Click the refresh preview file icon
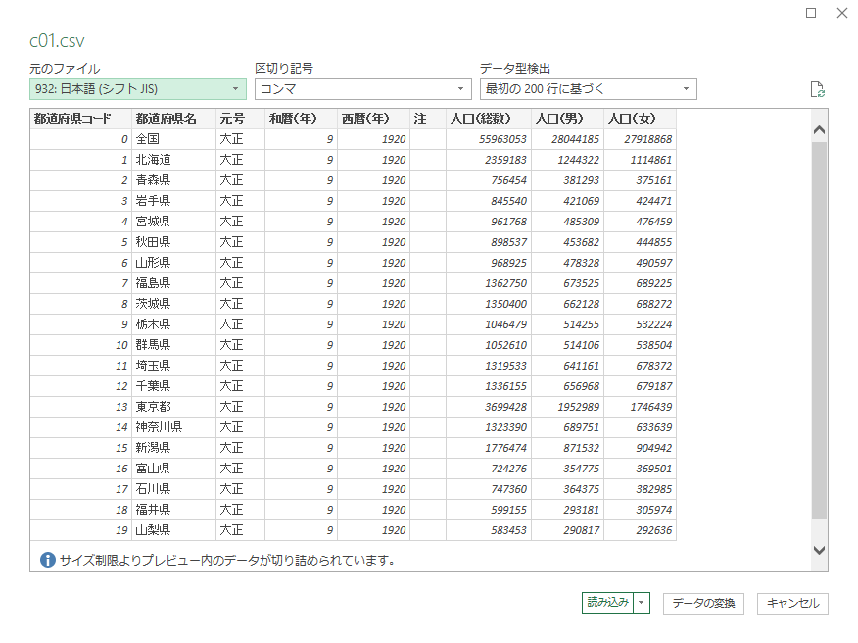This screenshot has height=643, width=858. point(817,89)
